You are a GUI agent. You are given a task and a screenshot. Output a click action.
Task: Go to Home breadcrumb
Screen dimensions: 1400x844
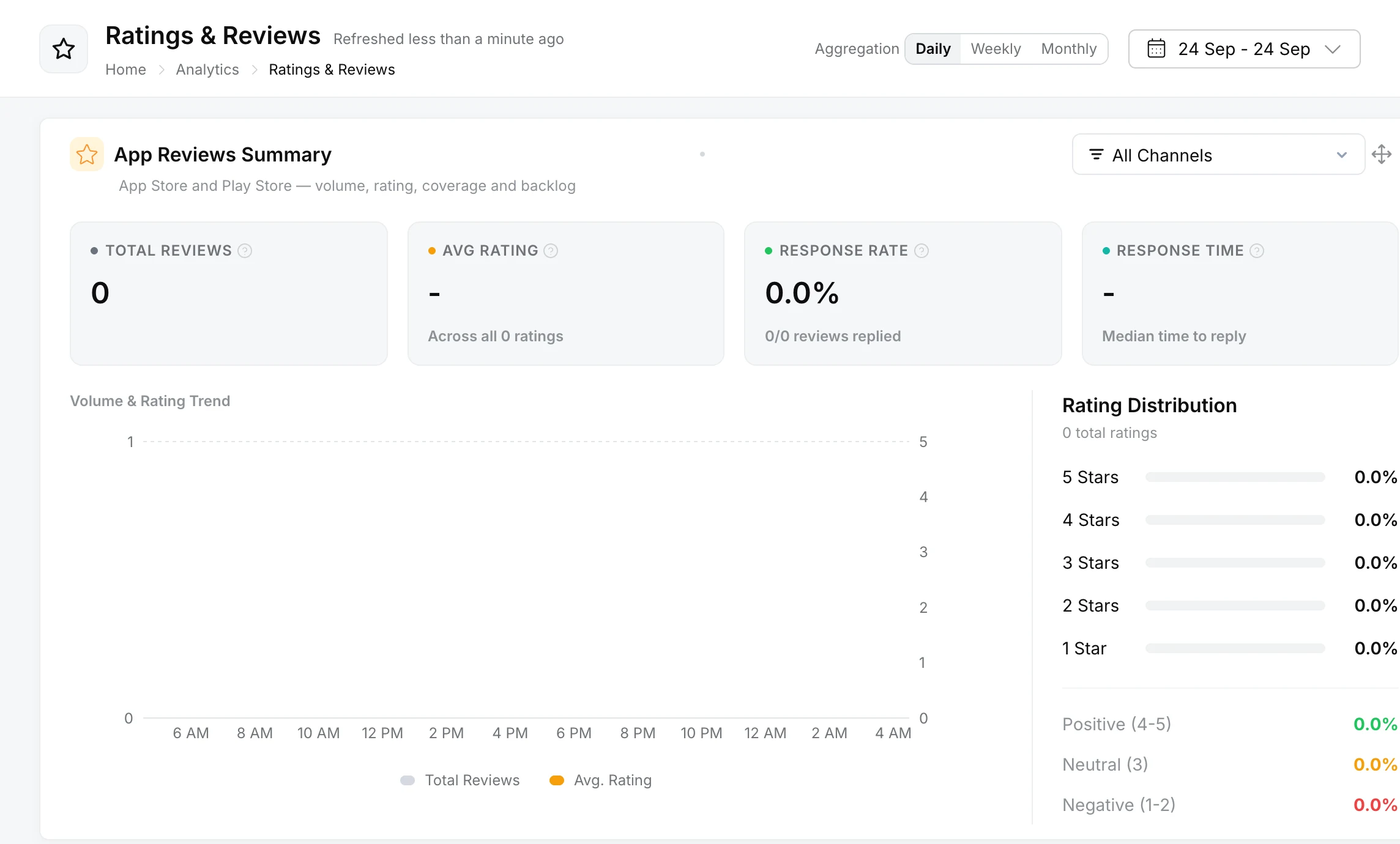point(125,70)
